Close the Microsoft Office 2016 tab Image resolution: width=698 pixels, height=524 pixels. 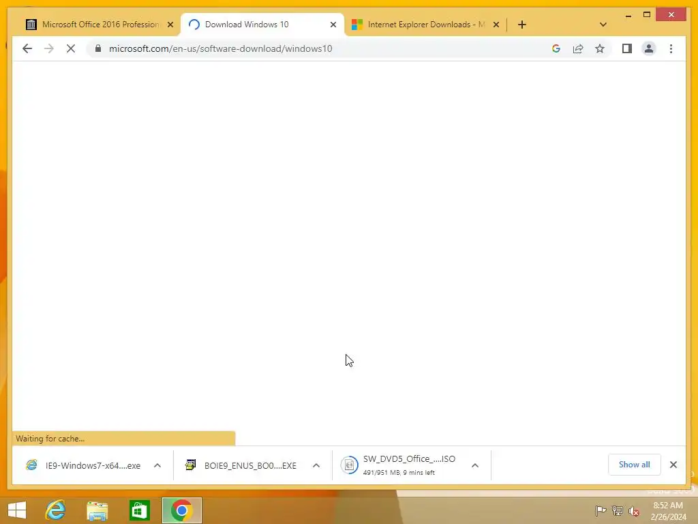click(x=170, y=25)
